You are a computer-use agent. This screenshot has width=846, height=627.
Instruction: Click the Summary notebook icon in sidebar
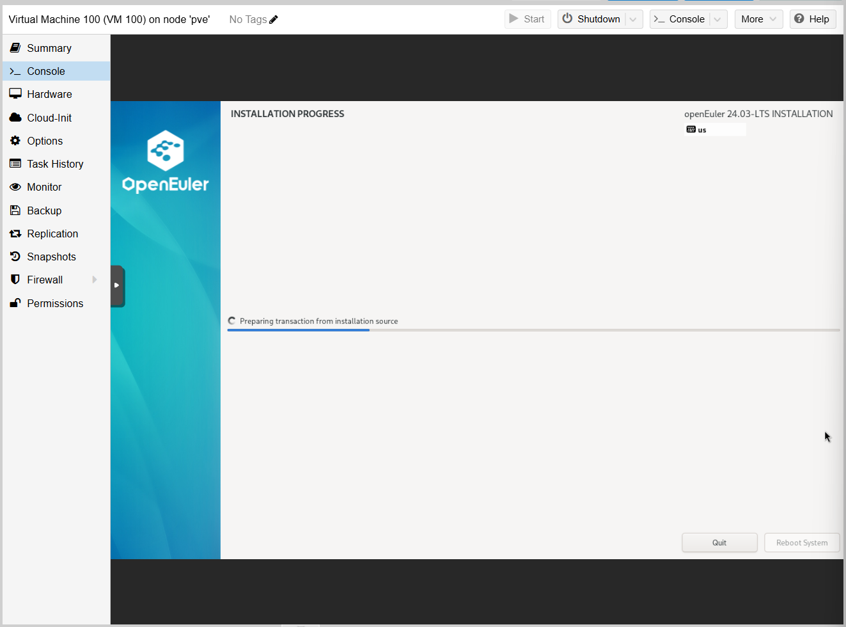pos(15,48)
